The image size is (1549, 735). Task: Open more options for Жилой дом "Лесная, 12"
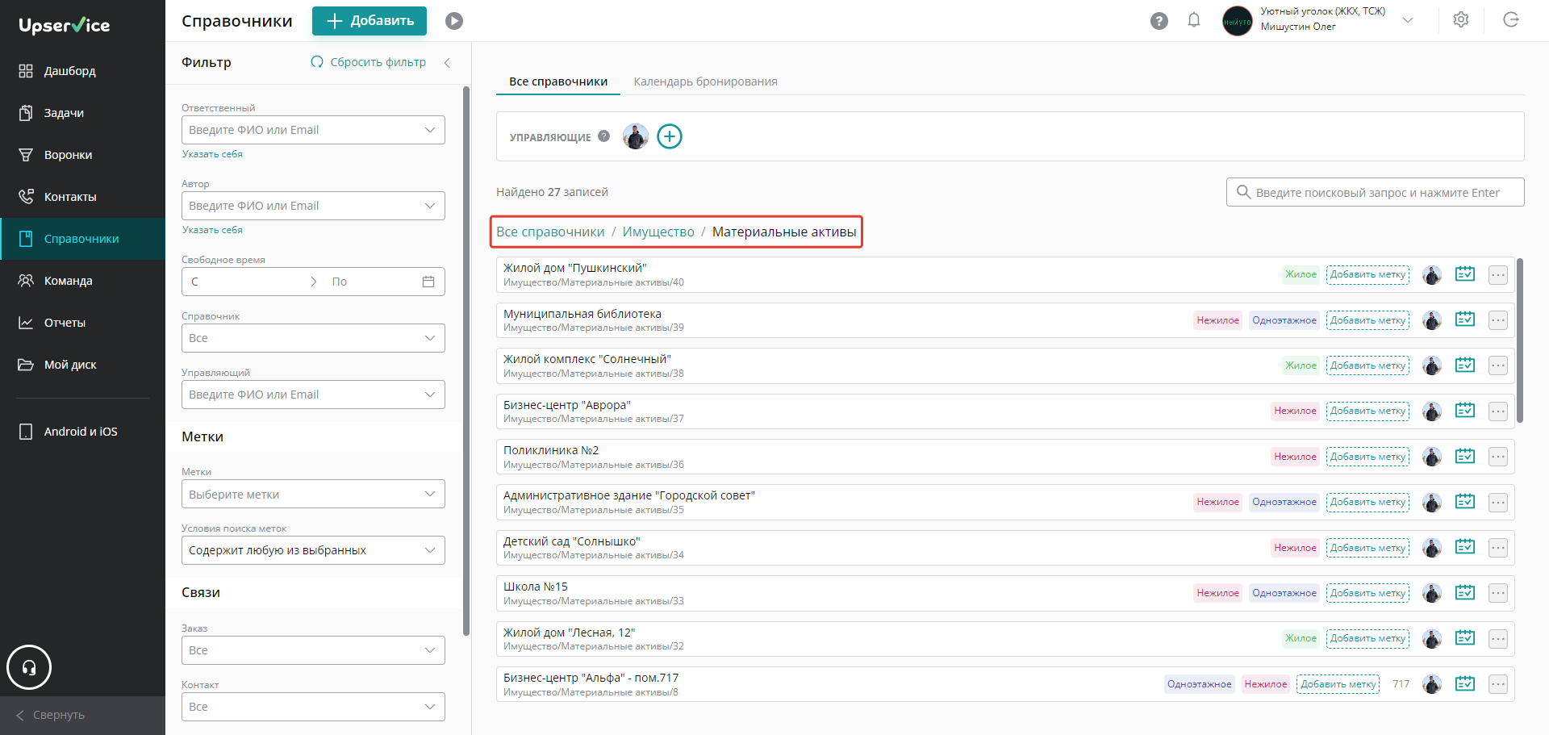(x=1498, y=639)
